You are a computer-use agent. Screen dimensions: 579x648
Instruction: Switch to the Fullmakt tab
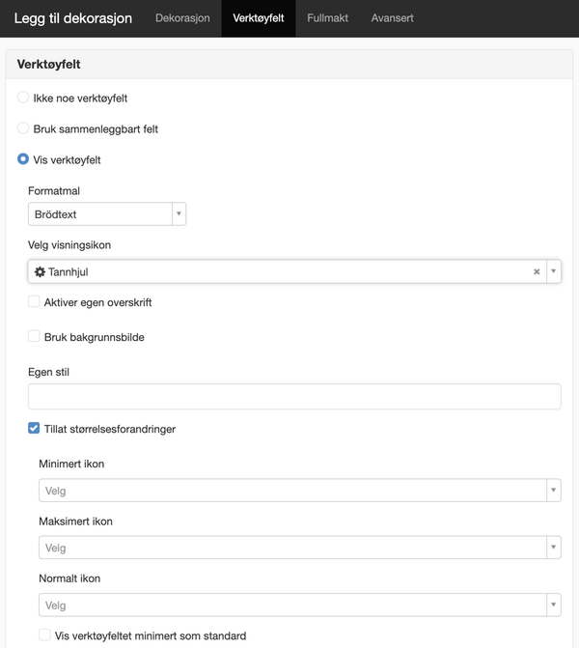click(327, 18)
